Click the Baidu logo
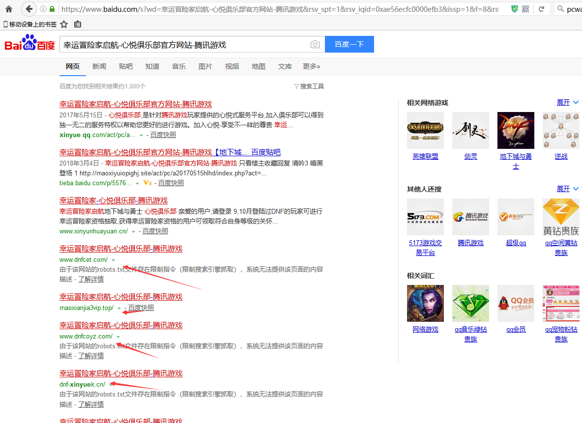The height and width of the screenshot is (423, 582). click(29, 43)
